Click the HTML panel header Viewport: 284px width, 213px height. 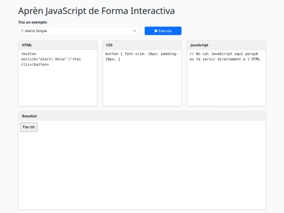click(58, 45)
